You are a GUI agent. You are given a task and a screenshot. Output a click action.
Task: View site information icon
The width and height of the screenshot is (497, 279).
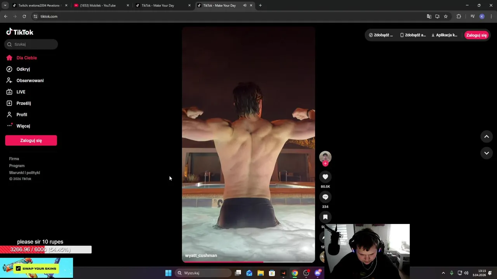pos(35,16)
